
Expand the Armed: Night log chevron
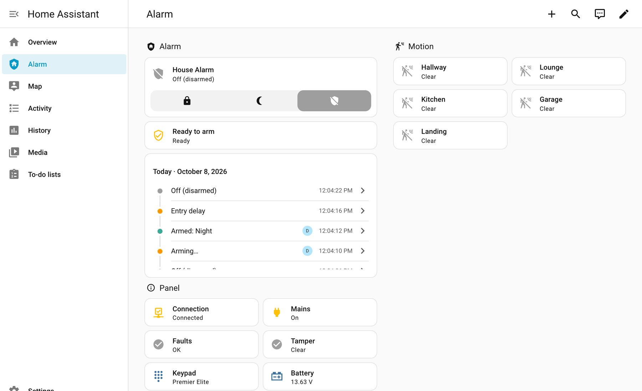point(363,231)
